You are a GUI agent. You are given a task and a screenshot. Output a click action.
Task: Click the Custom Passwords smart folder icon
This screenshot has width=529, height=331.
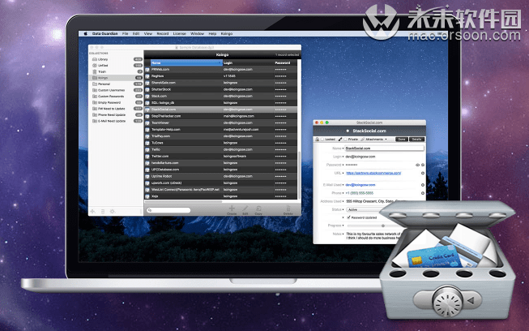[x=95, y=97]
